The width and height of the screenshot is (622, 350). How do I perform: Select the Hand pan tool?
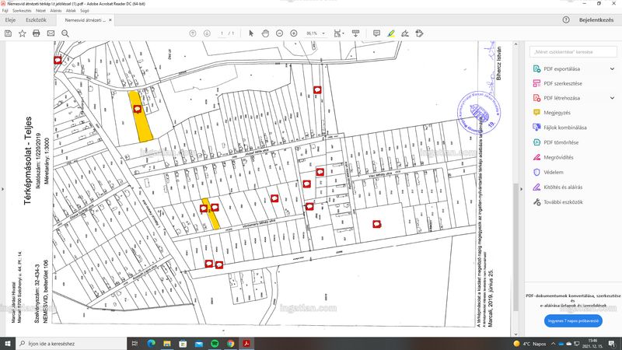coord(265,33)
